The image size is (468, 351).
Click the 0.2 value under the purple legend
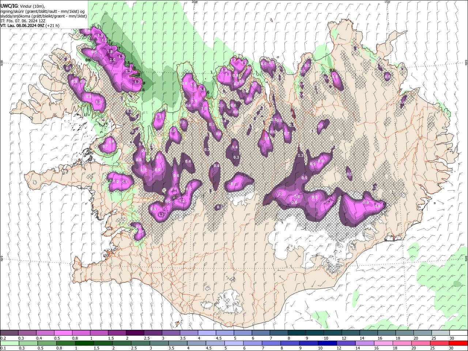[3, 338]
